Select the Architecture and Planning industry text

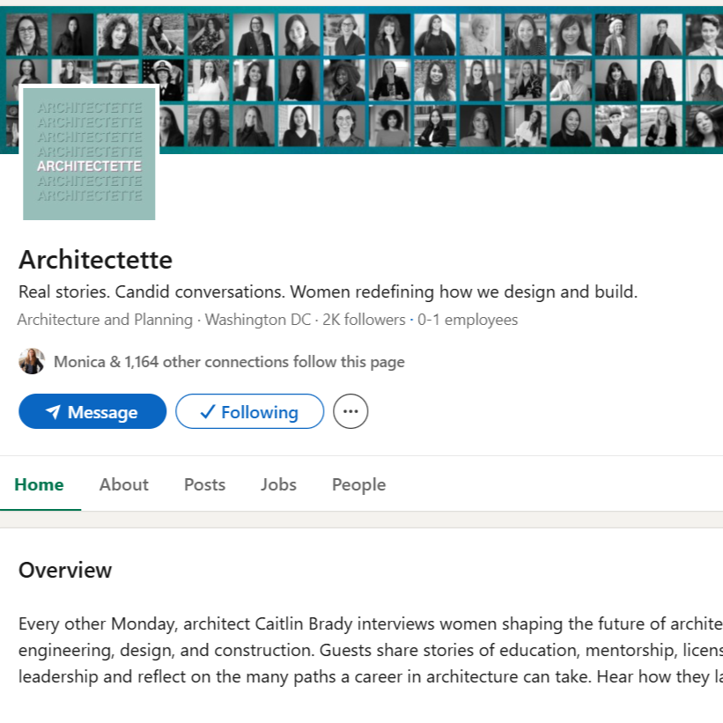[105, 320]
